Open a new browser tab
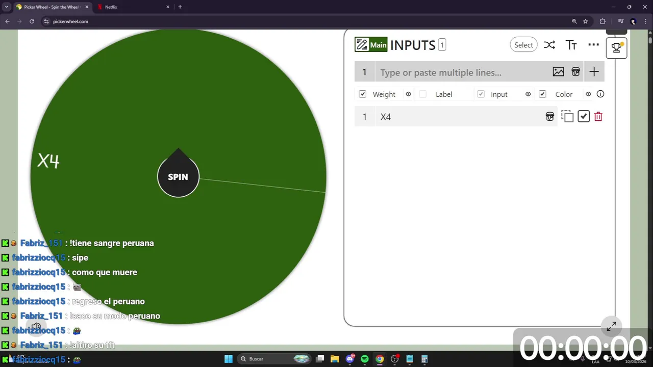This screenshot has width=653, height=367. [x=180, y=7]
